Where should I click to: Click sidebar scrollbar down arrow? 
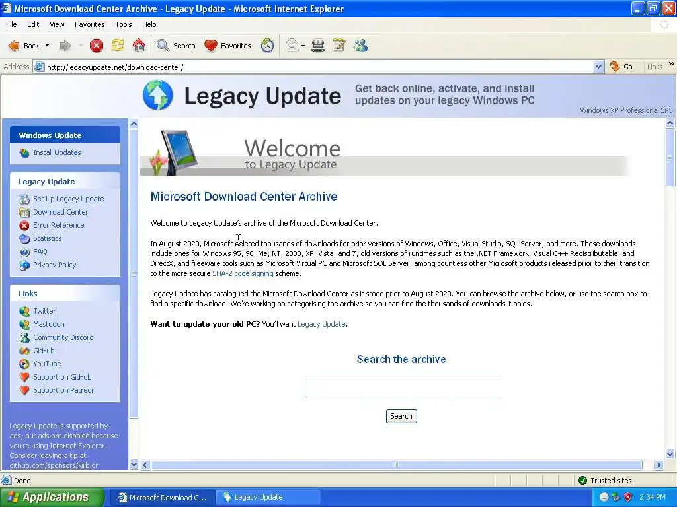coord(134,465)
